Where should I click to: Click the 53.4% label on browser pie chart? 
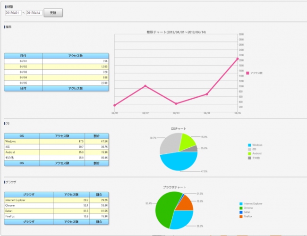click(149, 203)
